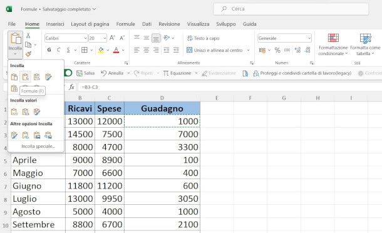This screenshot has height=233, width=382.
Task: Choose the Paste link option
Action: [x=26, y=135]
